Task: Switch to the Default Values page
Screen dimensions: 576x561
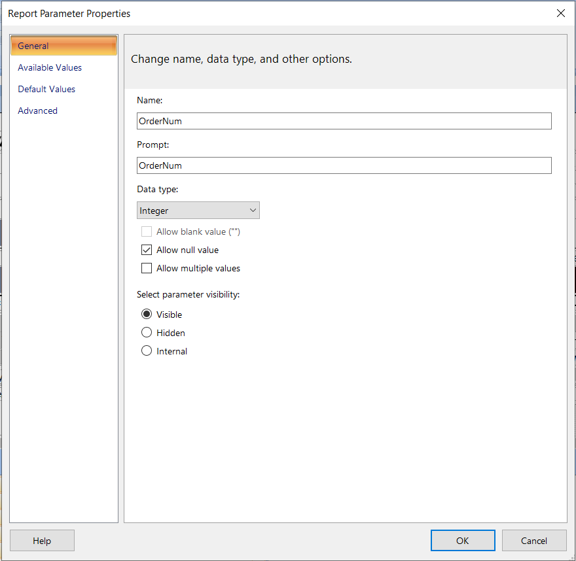Action: (x=46, y=89)
